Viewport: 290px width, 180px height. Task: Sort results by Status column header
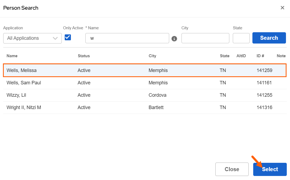(84, 56)
